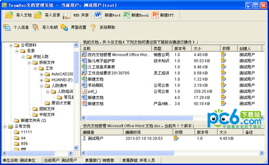The height and width of the screenshot is (165, 269).
Task: Click permission icon in the 259.25 KB row
Action: pyautogui.click(x=224, y=91)
